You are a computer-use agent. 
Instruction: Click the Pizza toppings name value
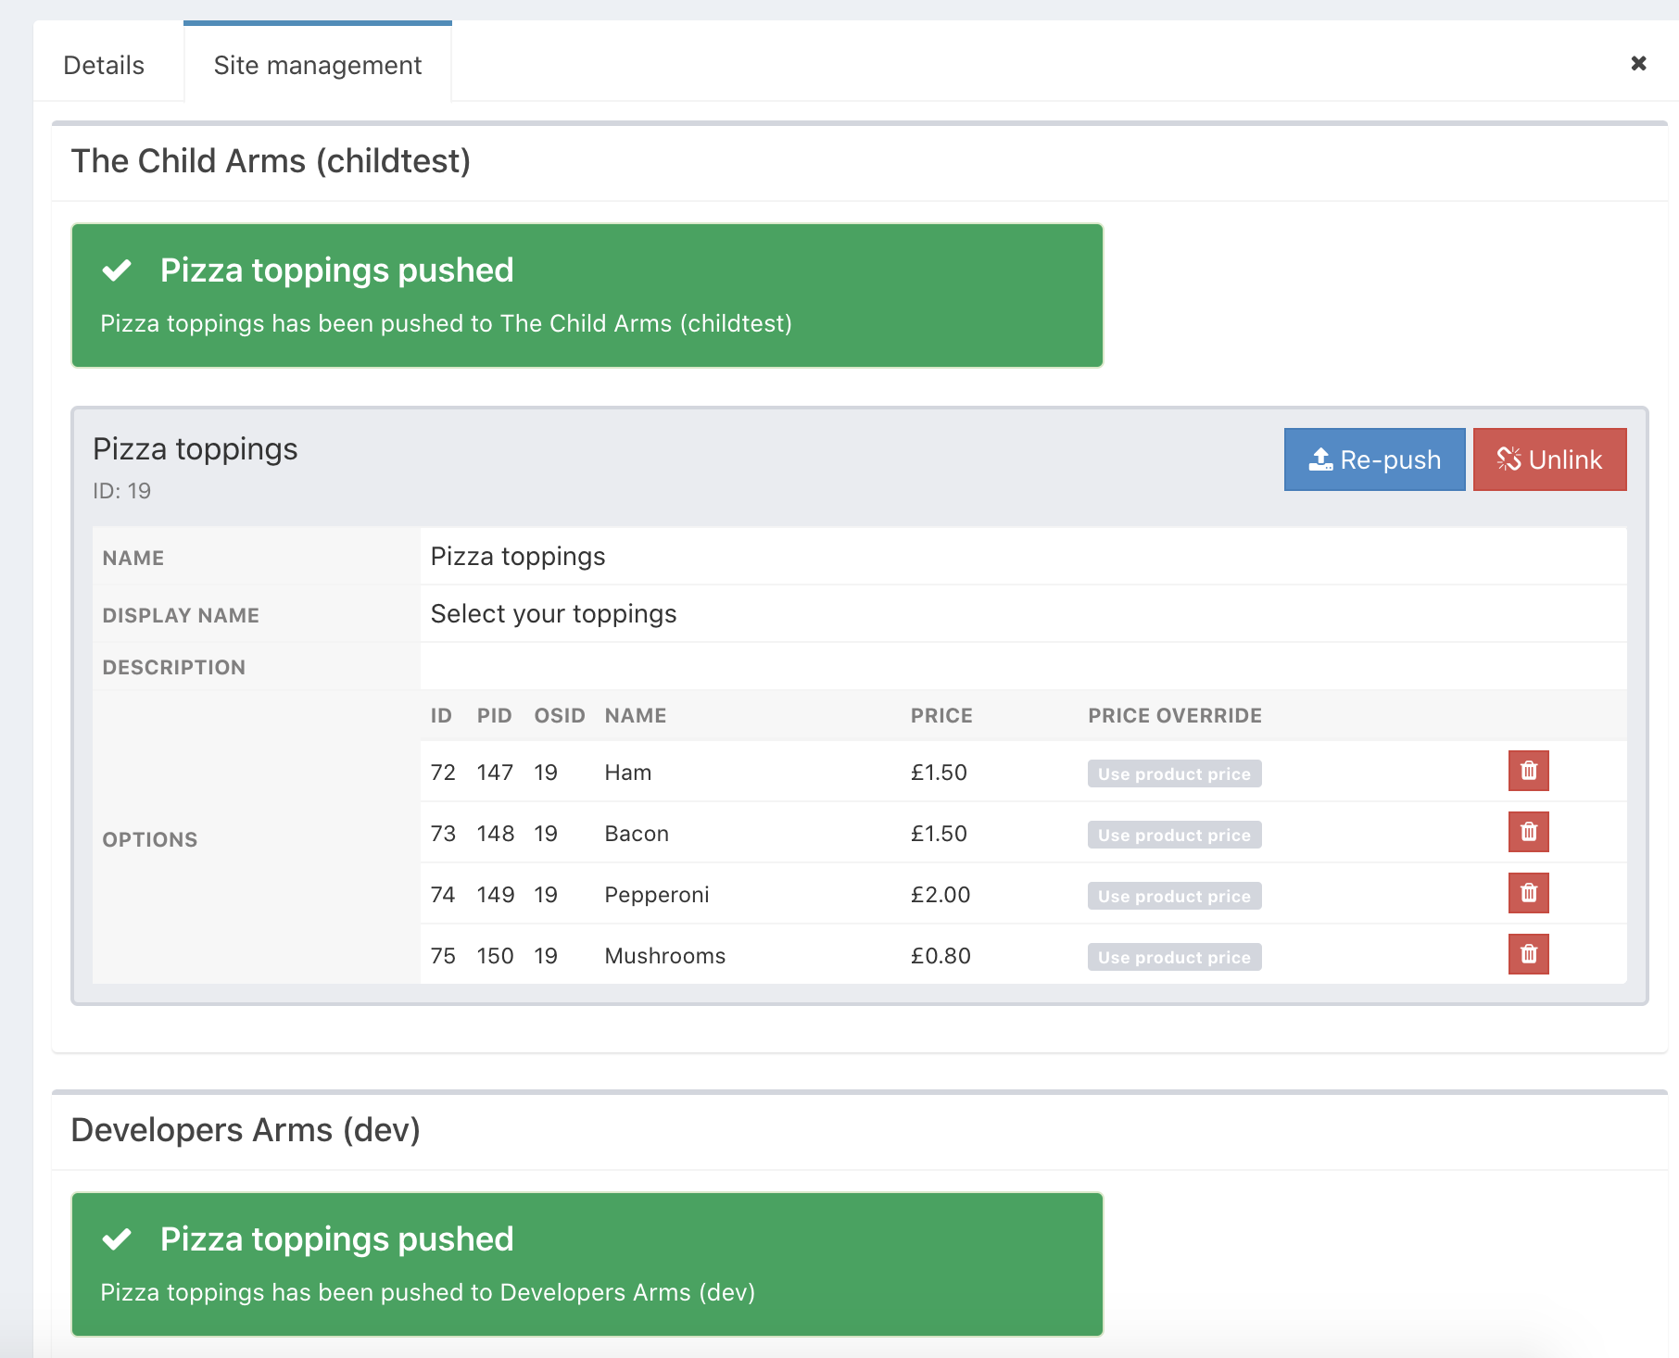coord(518,557)
